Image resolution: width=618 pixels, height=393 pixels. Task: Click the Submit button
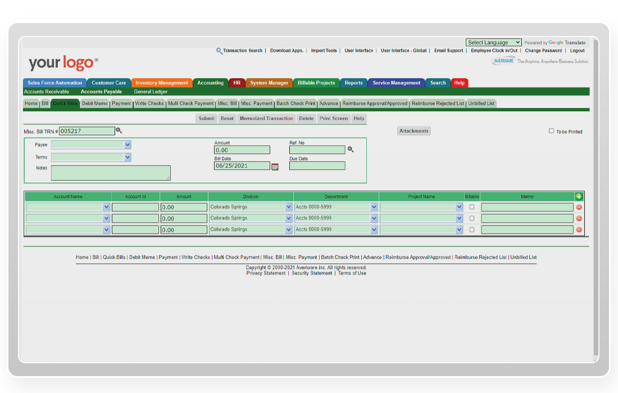click(207, 118)
